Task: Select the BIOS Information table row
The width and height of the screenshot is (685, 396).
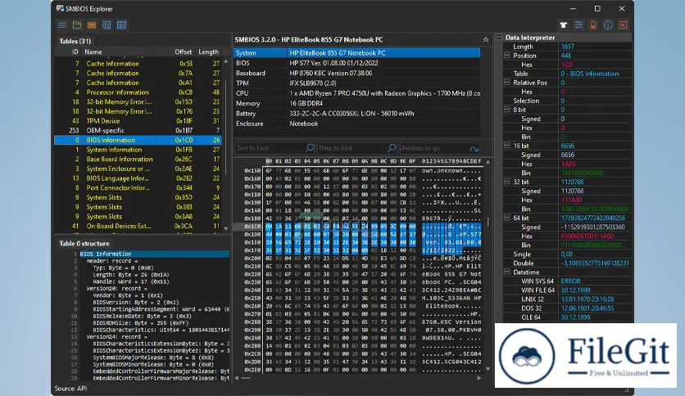Action: (138, 140)
